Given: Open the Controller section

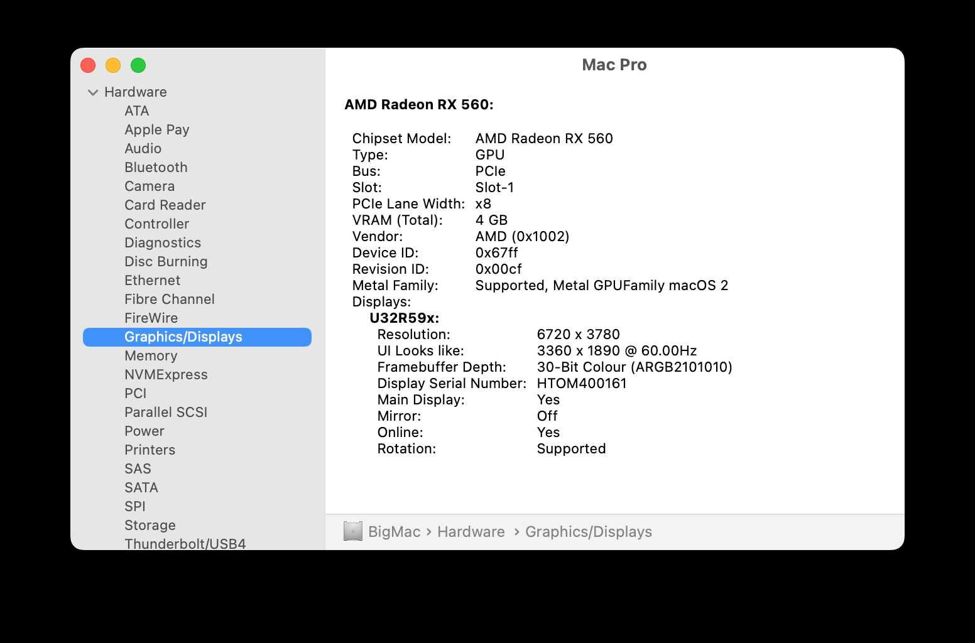Looking at the screenshot, I should pos(156,224).
